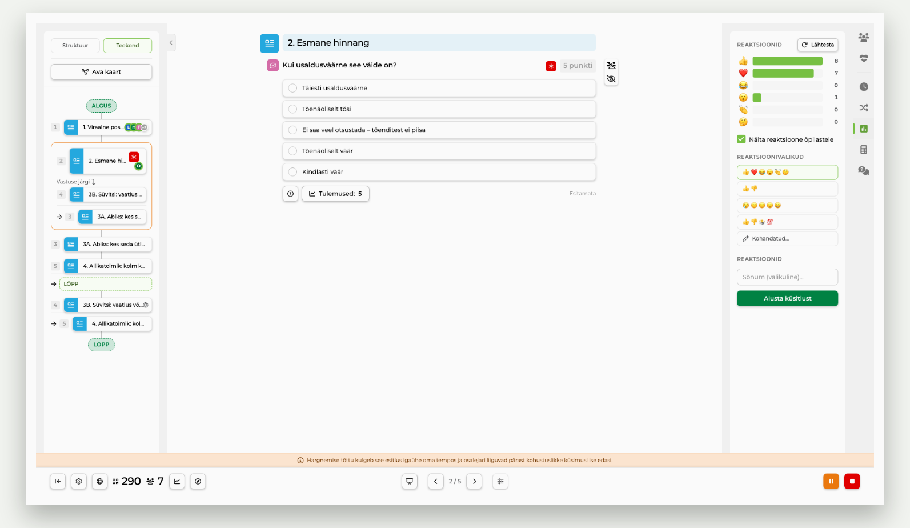The height and width of the screenshot is (528, 910).
Task: Select 'Täiesti usaldusväärne' answer option
Action: (x=439, y=88)
